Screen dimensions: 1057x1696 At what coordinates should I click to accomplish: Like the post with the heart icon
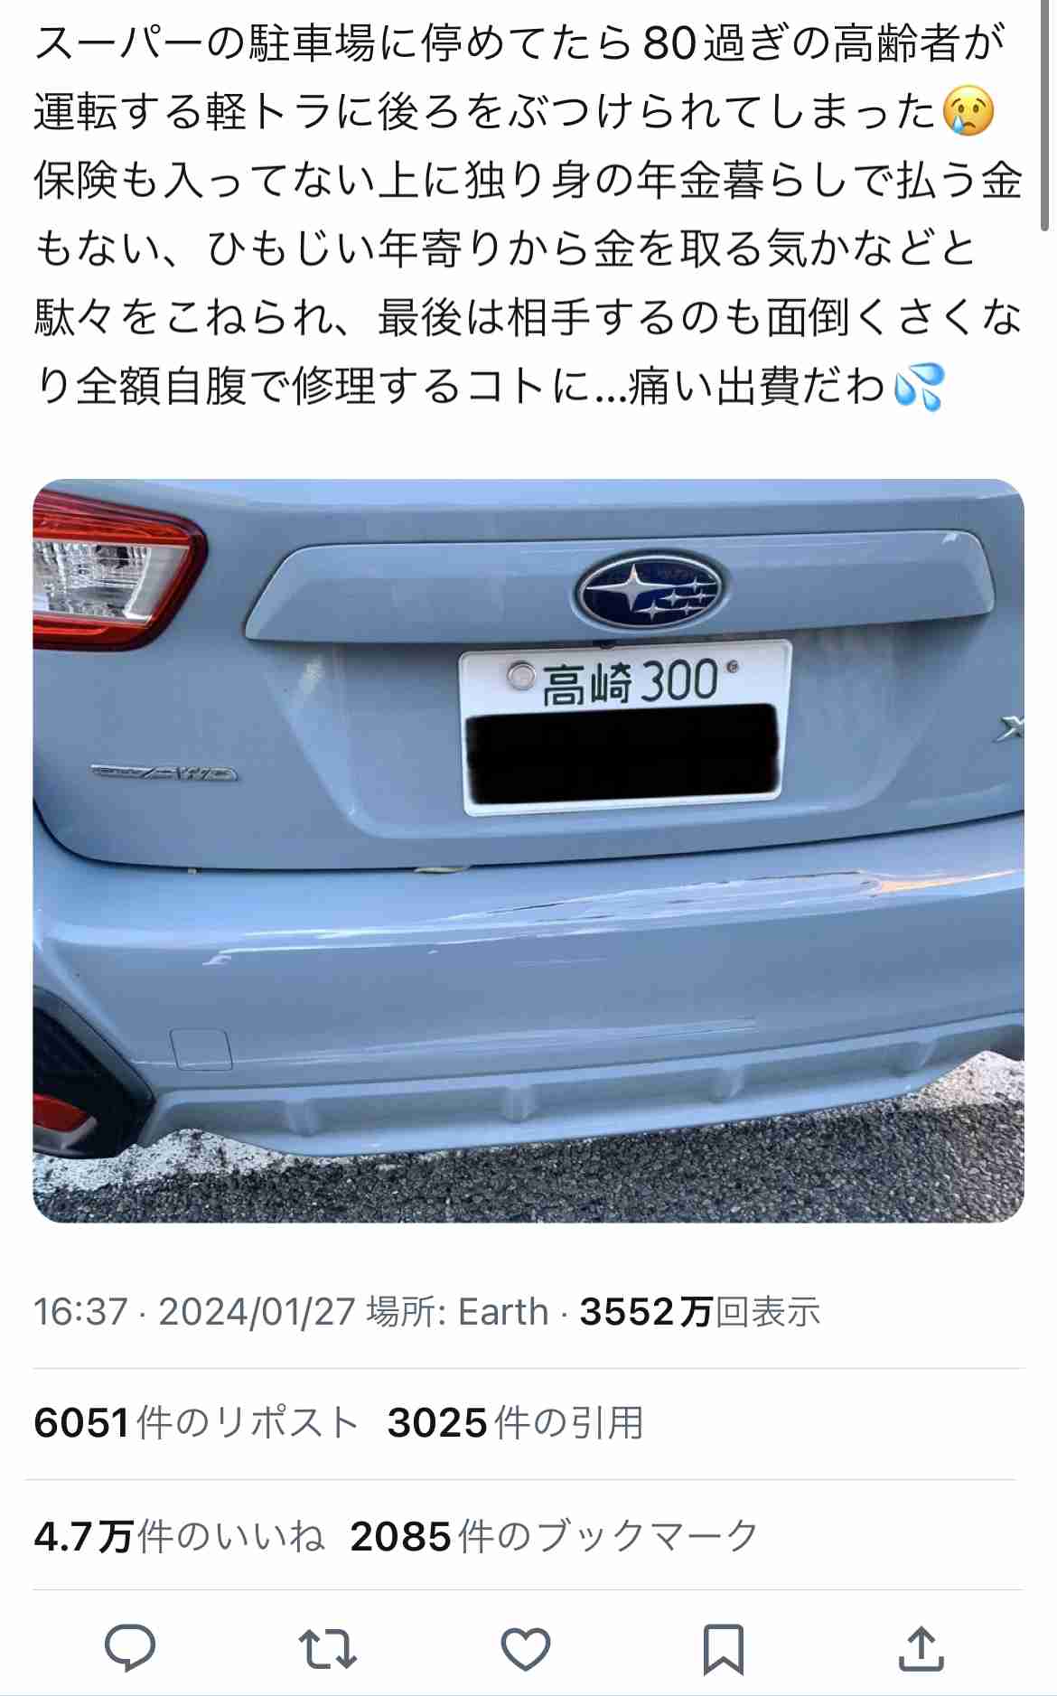(x=526, y=1649)
